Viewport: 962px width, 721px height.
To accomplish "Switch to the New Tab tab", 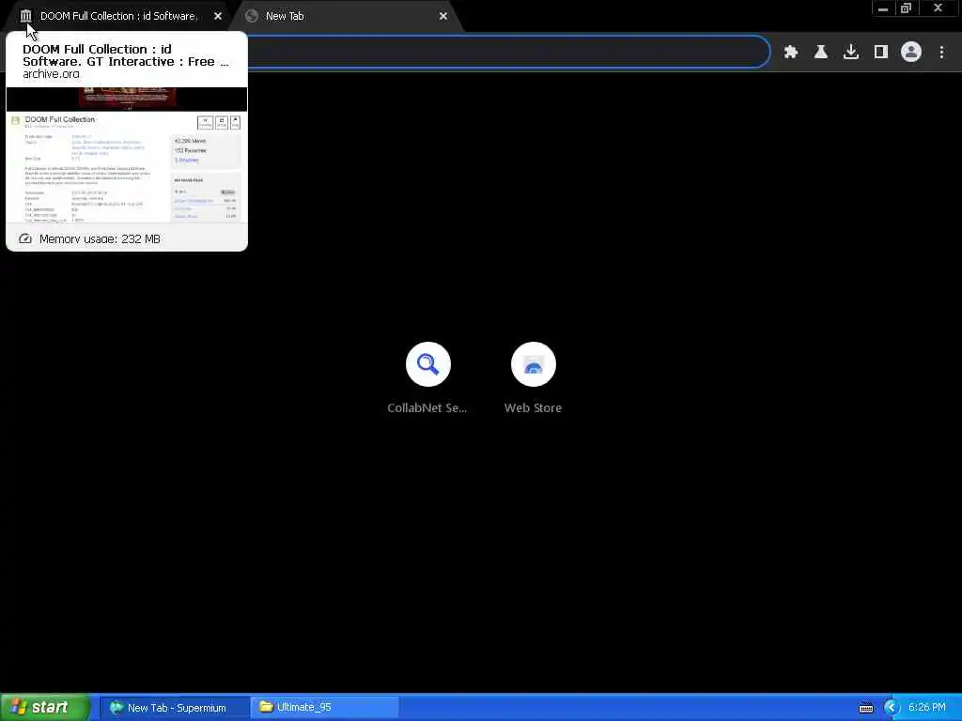I will point(347,16).
